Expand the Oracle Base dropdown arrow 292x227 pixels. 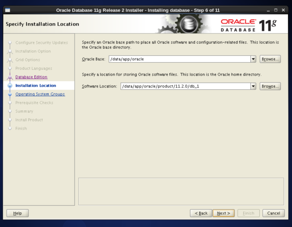click(254, 59)
